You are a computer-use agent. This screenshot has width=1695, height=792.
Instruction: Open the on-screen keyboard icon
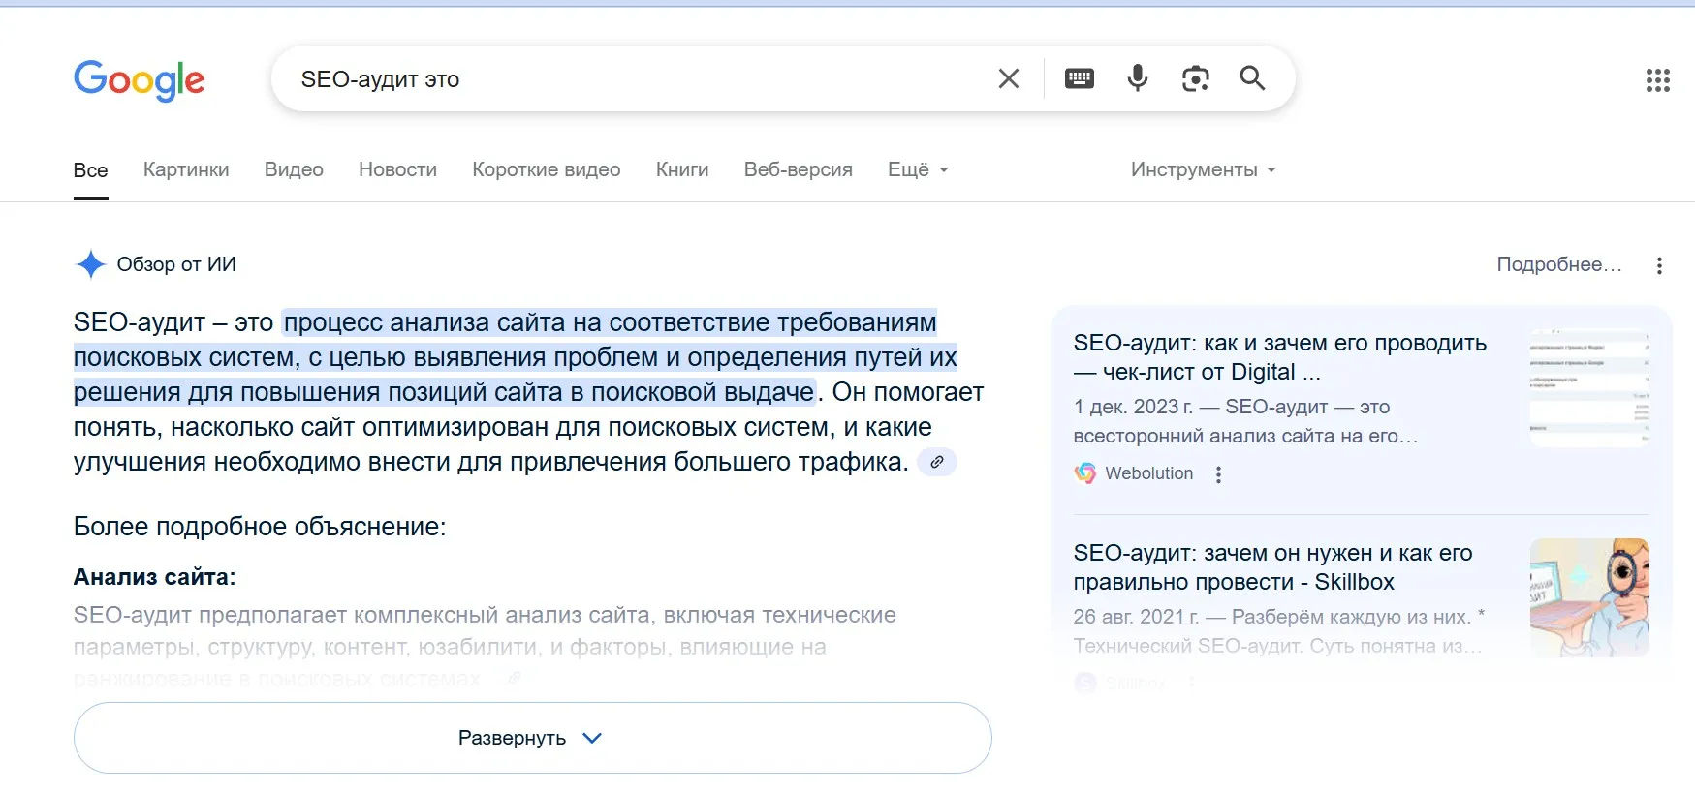pyautogui.click(x=1080, y=78)
